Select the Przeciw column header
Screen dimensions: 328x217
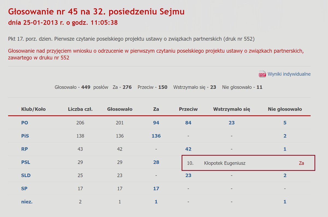188,109
